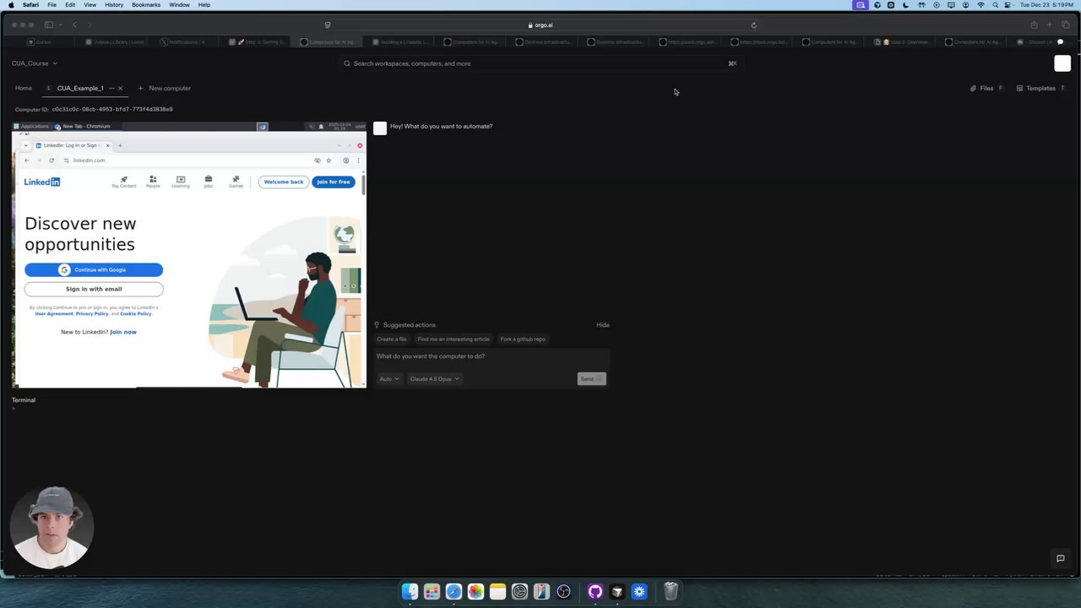
Task: Click the Send button
Action: click(591, 379)
